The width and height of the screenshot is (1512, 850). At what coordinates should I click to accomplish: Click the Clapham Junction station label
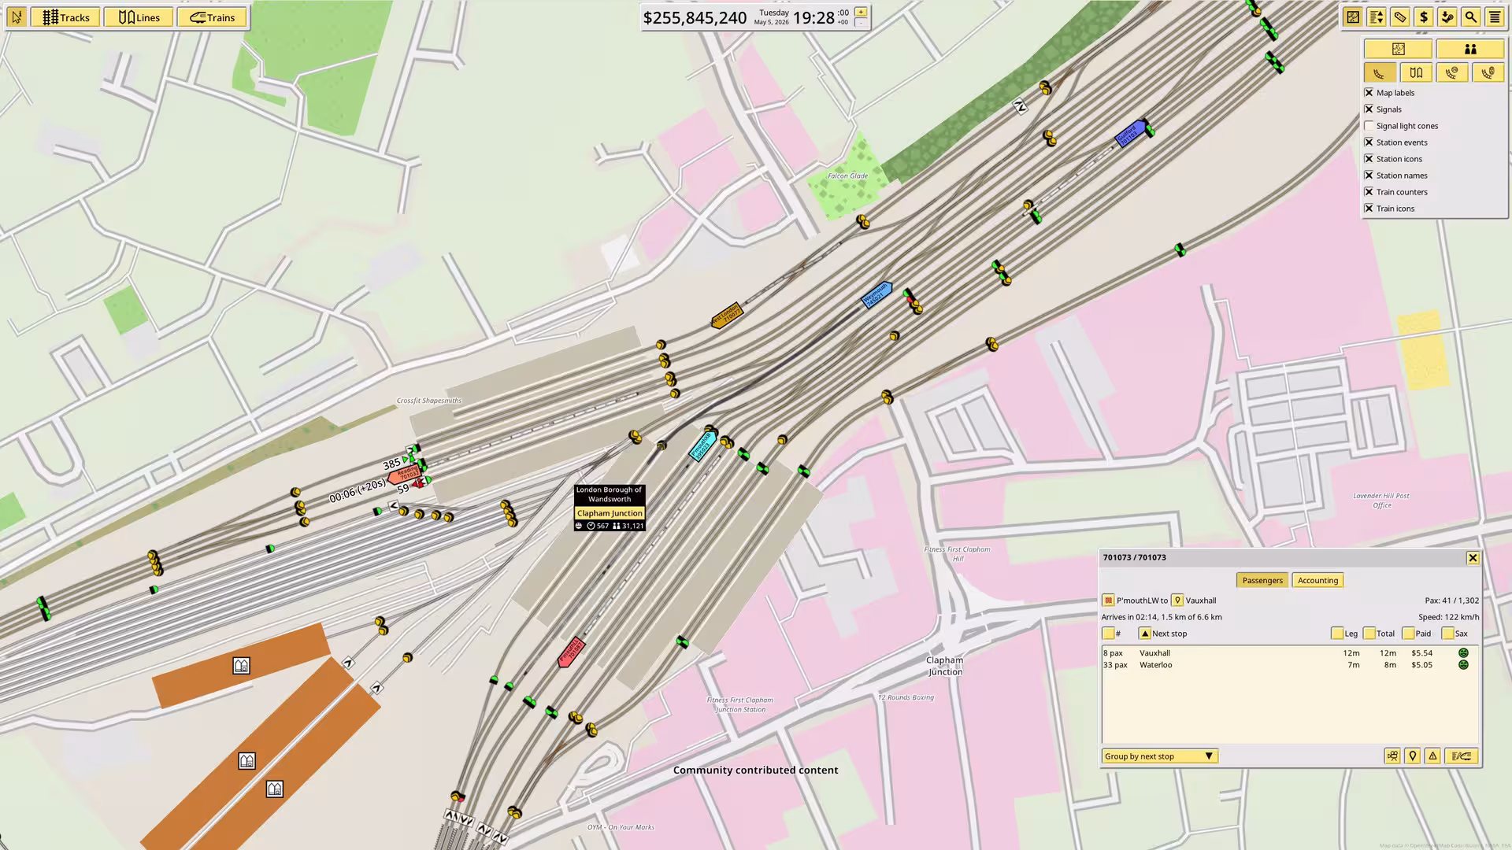click(610, 513)
